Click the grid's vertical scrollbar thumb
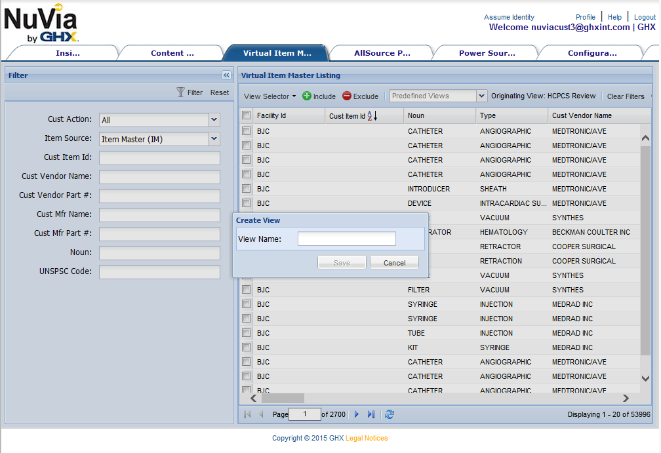The width and height of the screenshot is (661, 453). (x=645, y=250)
